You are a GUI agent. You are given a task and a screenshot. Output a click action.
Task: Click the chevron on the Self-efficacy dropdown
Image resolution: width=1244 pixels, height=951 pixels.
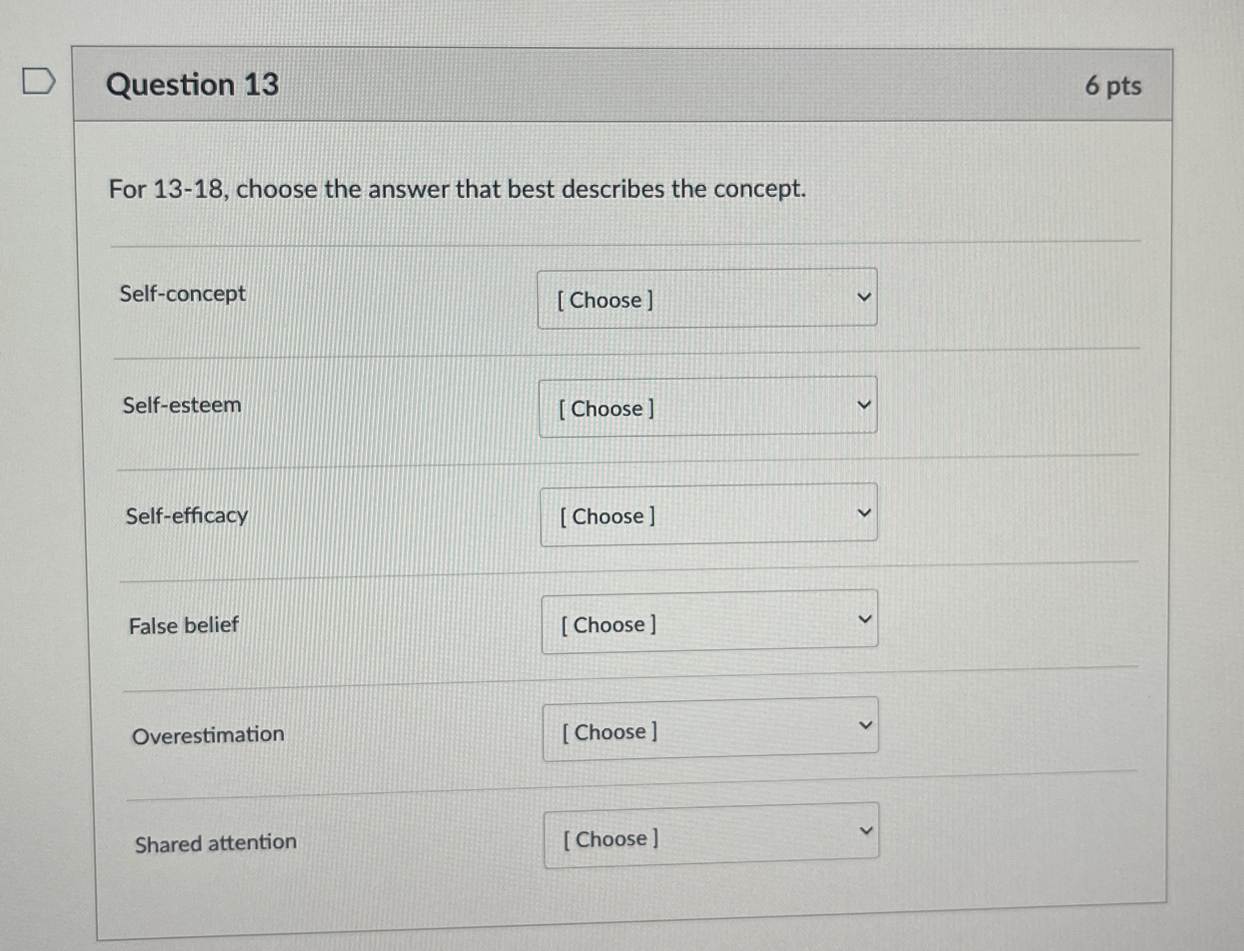[x=865, y=511]
